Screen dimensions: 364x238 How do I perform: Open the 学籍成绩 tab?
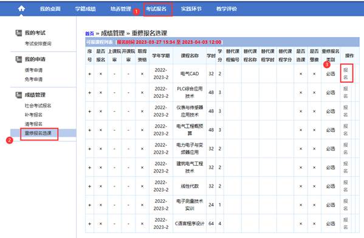click(x=86, y=9)
